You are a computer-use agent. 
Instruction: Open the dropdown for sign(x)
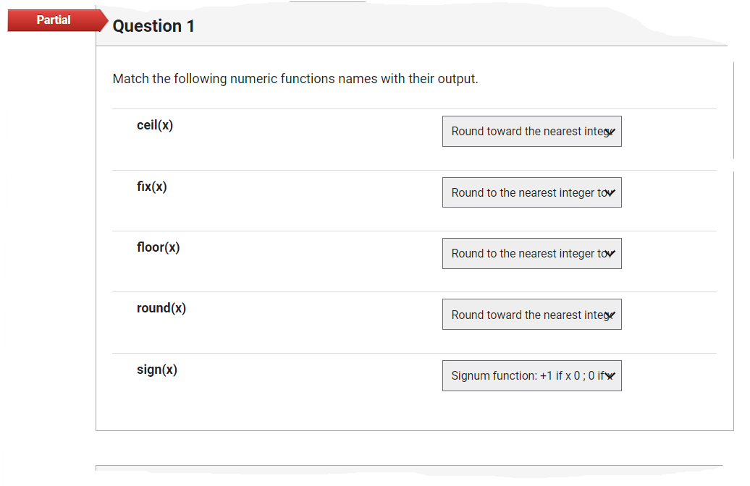531,375
